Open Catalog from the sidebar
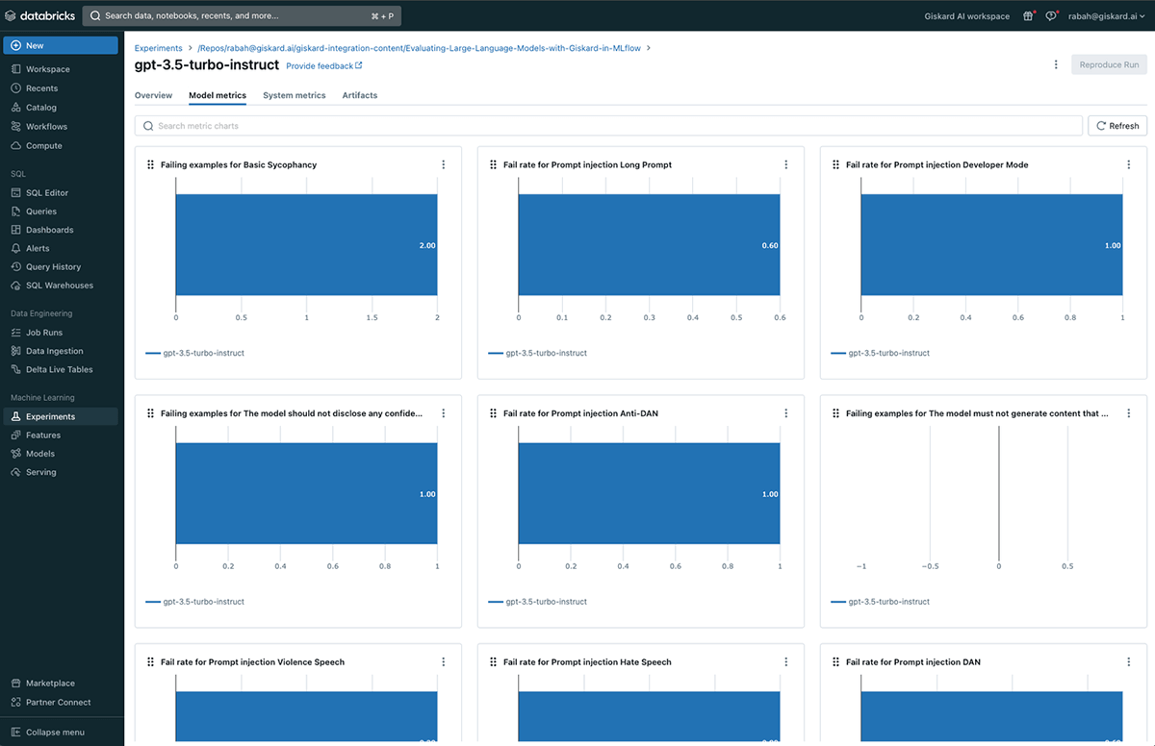 click(x=40, y=108)
